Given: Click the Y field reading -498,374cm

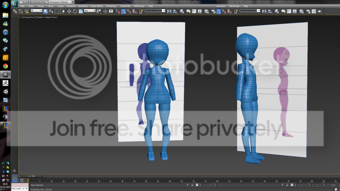Looking at the screenshot, I should 316,185.
